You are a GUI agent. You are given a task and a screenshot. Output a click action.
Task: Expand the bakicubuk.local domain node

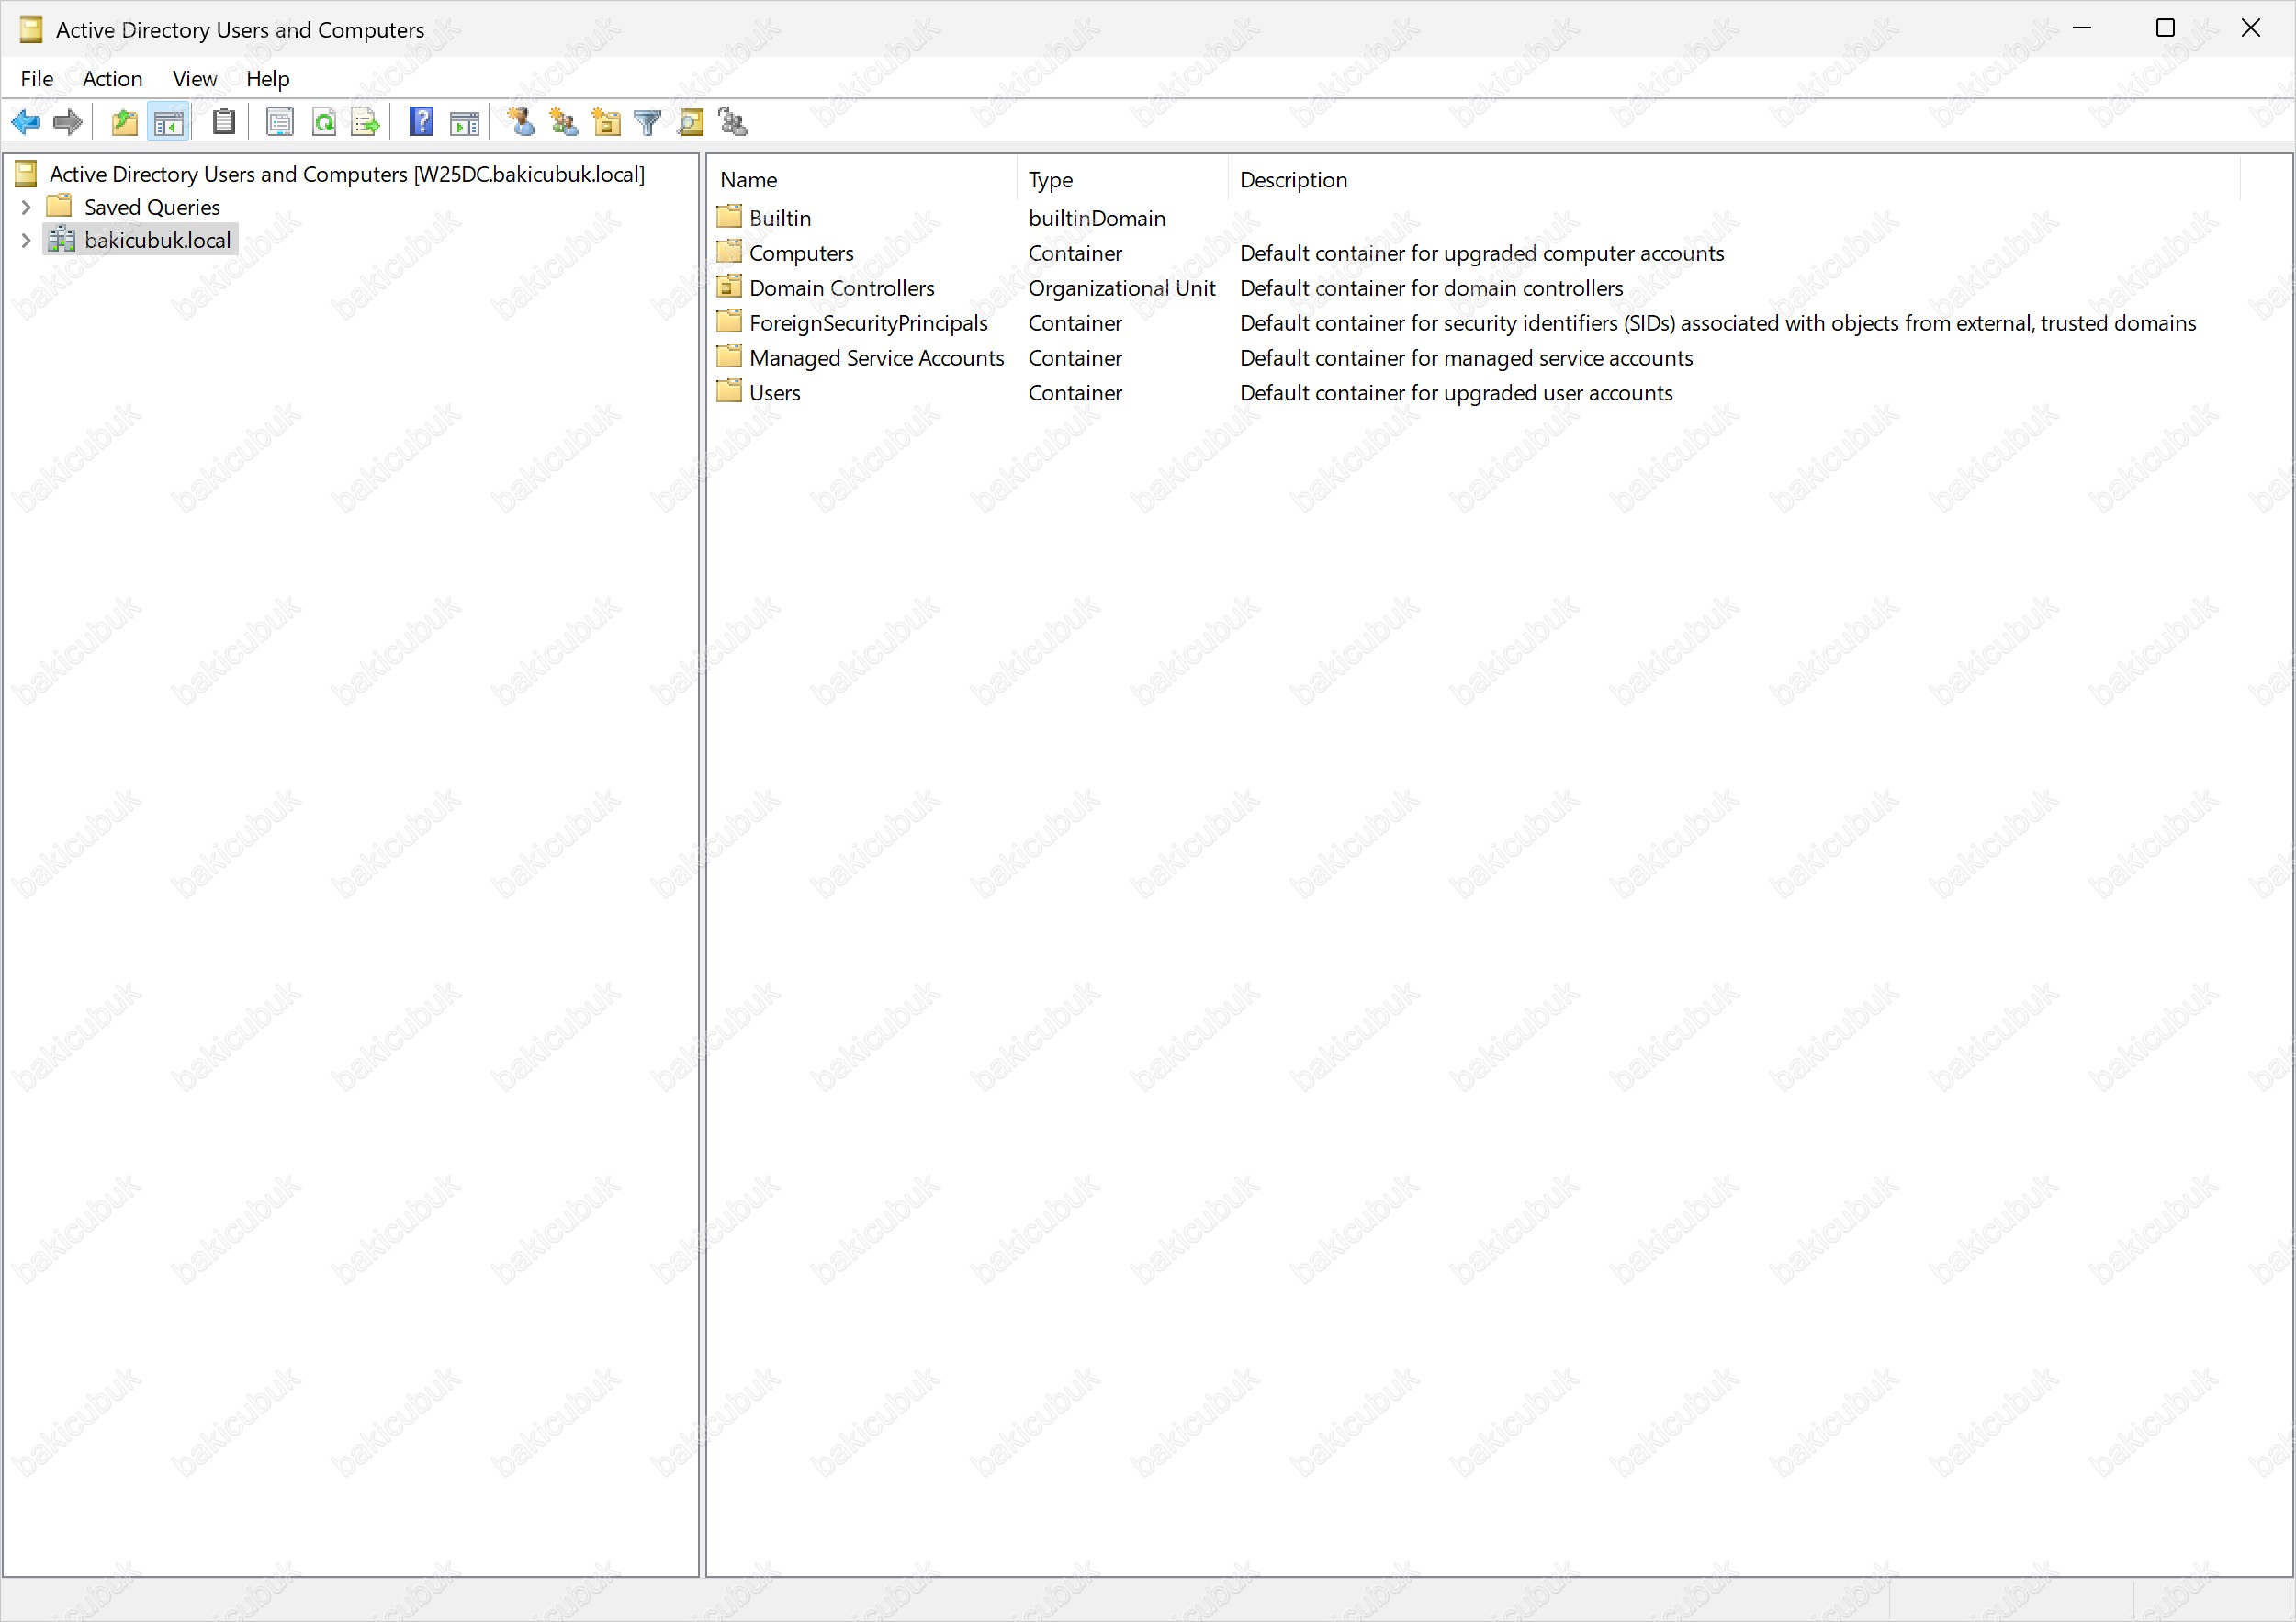click(x=26, y=240)
